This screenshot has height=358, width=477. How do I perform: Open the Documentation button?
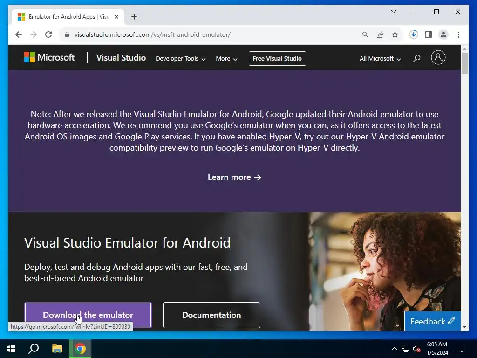(211, 315)
